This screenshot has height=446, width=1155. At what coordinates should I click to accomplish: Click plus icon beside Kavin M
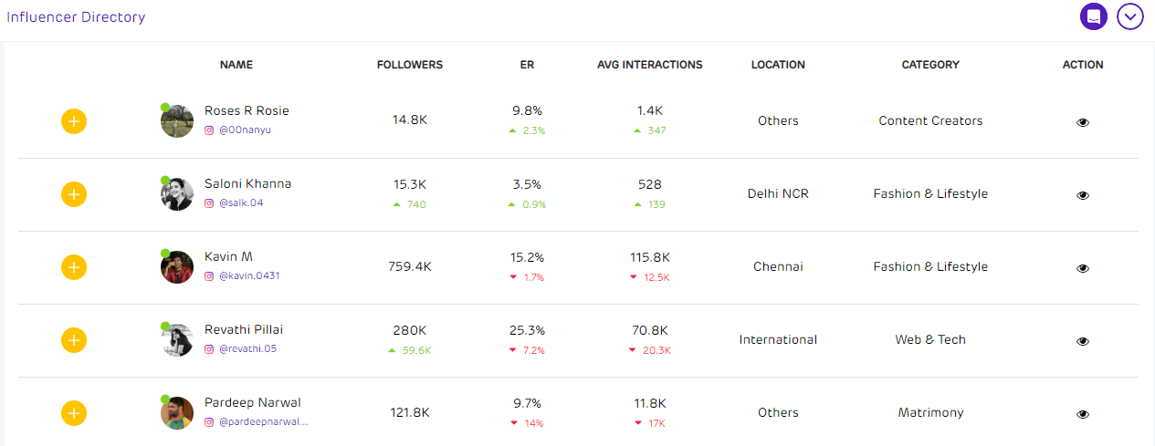[x=74, y=267]
